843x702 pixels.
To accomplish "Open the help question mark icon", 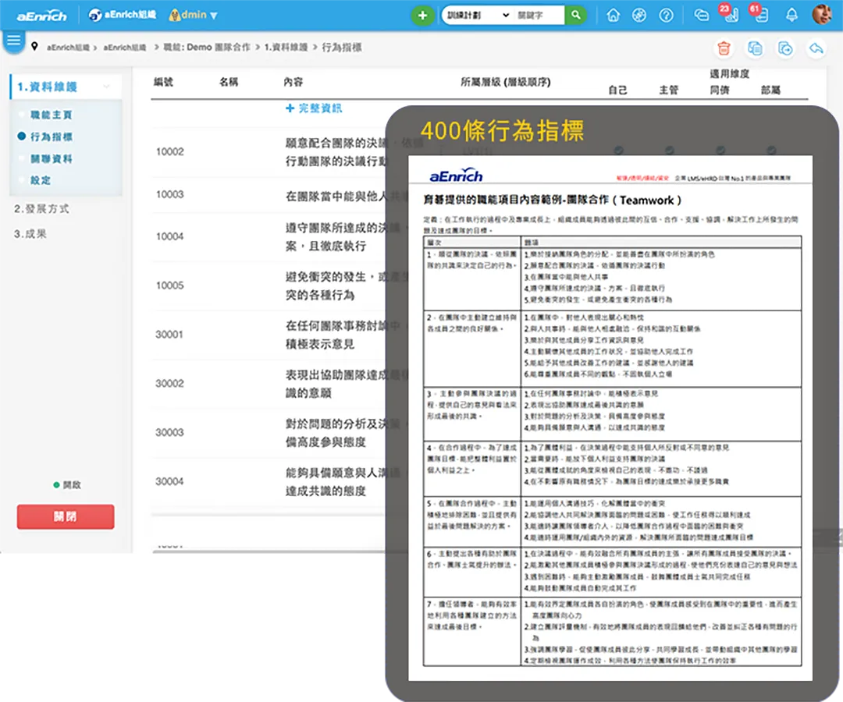I will tap(666, 15).
